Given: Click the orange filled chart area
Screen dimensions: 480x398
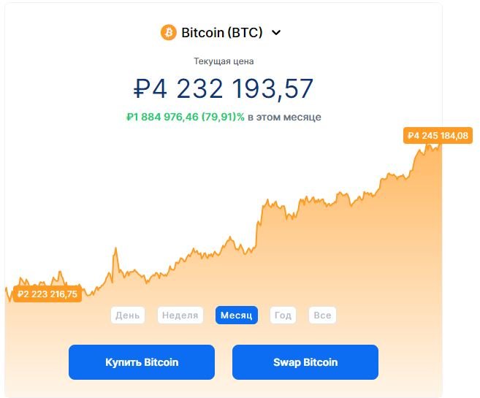Looking at the screenshot, I should 275,275.
